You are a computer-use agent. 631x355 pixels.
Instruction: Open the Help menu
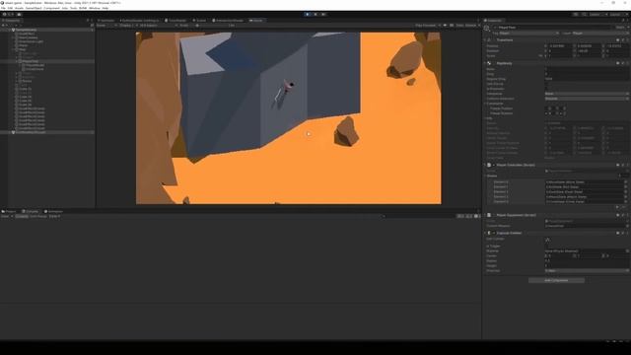click(105, 8)
